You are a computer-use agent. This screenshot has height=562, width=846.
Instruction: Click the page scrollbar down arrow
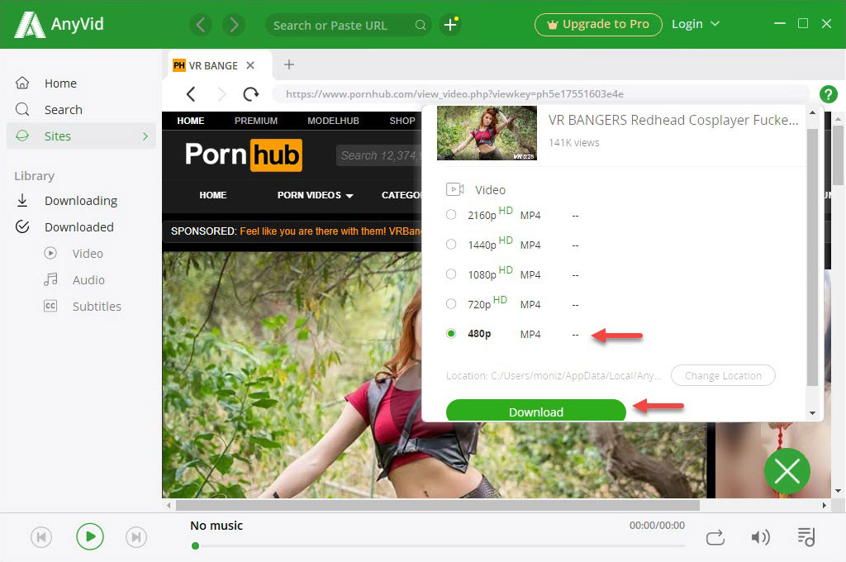[x=838, y=491]
